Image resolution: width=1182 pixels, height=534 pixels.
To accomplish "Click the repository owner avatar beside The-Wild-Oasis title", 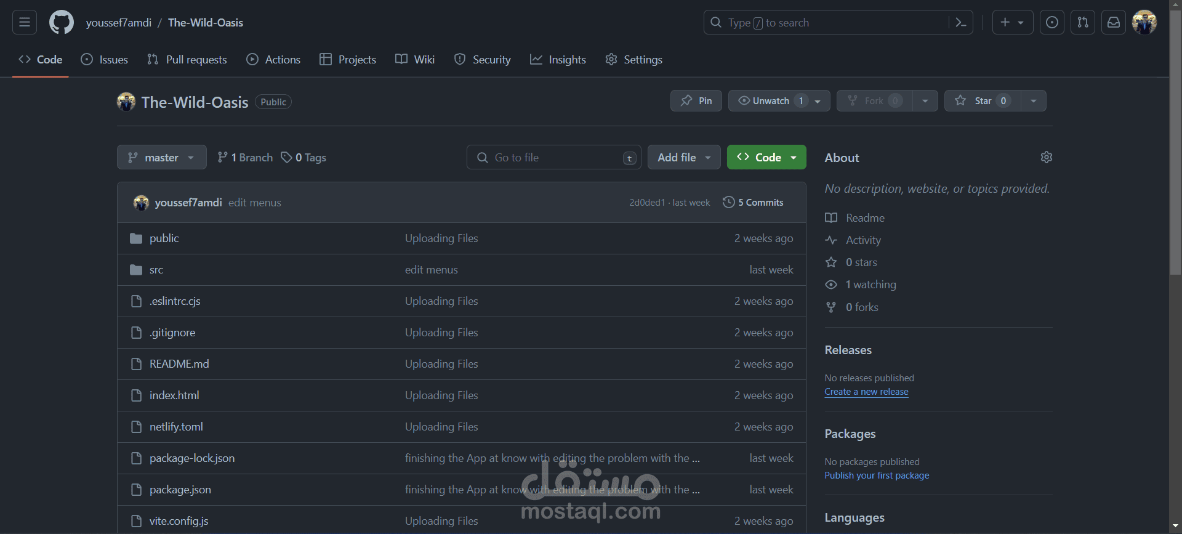I will click(126, 102).
